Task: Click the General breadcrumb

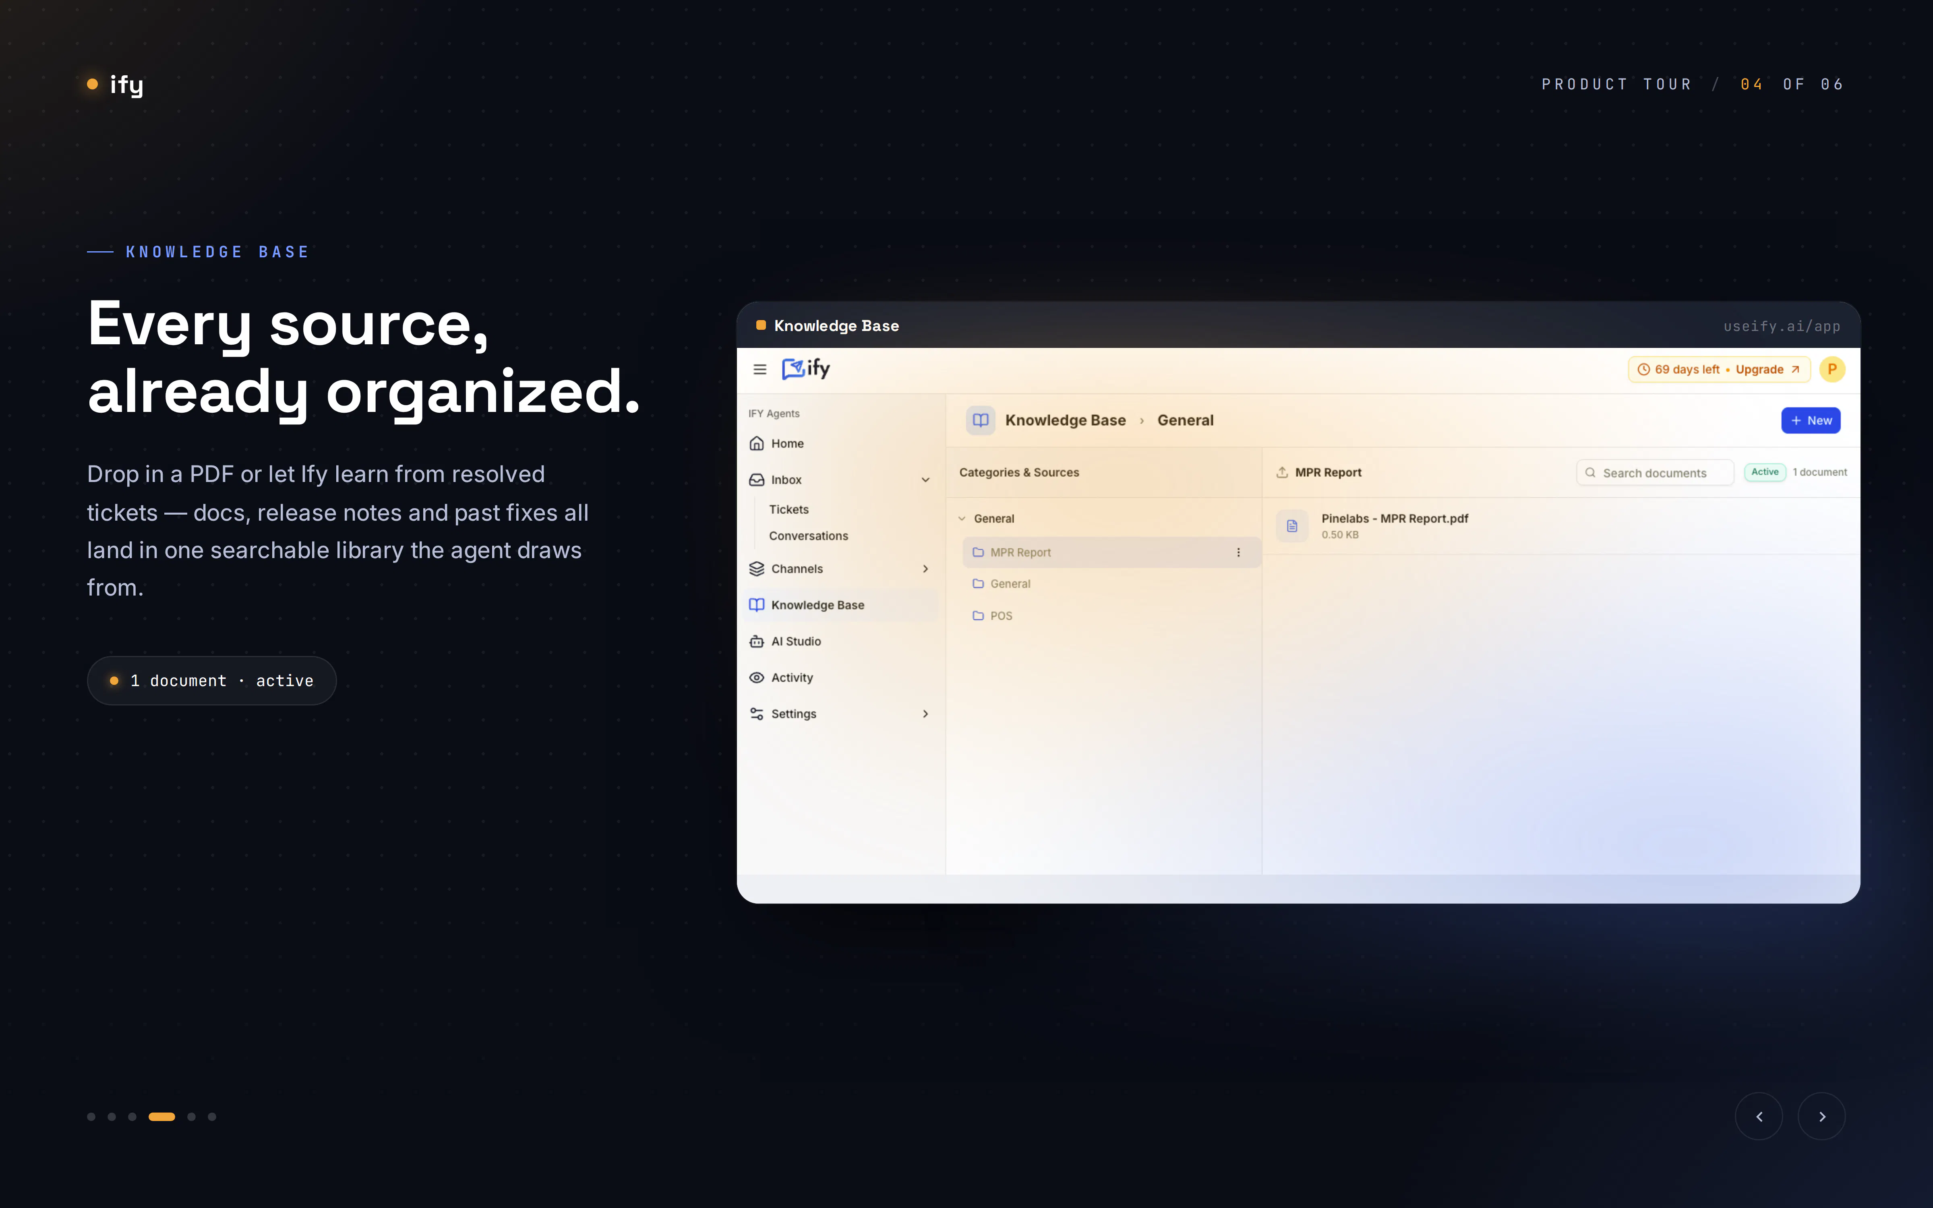Action: pyautogui.click(x=1185, y=420)
